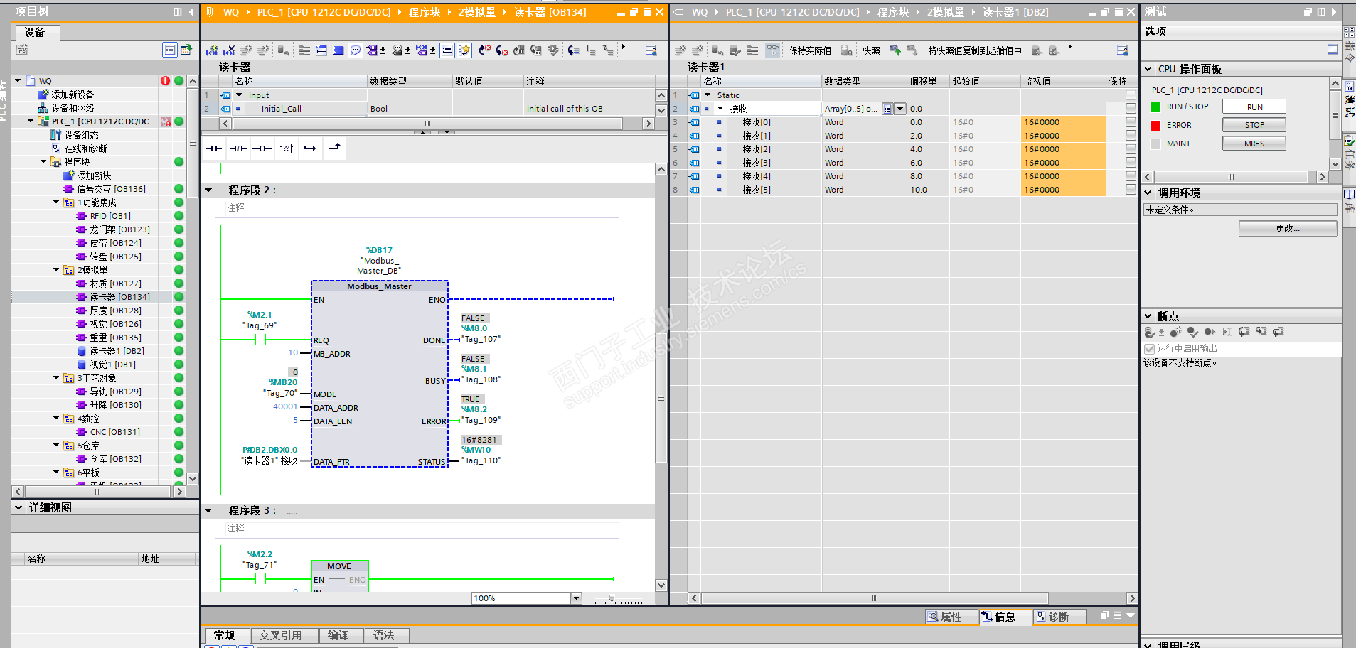
Task: Collapse 程序段 2 network
Action: (x=209, y=190)
